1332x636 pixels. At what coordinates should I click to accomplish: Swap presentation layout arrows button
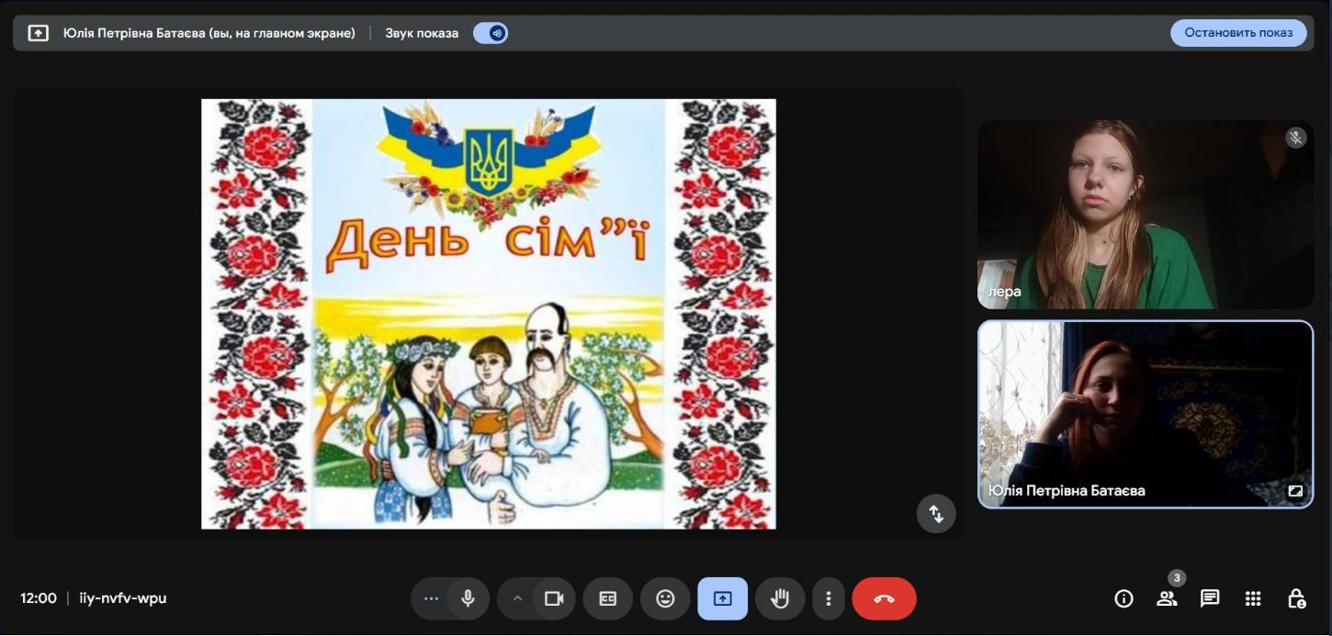coord(936,513)
